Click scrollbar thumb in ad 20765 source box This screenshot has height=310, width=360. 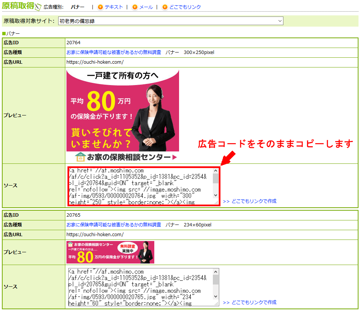click(215, 280)
